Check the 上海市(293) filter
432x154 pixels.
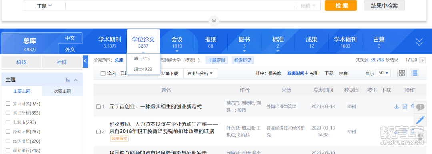(x=8, y=122)
